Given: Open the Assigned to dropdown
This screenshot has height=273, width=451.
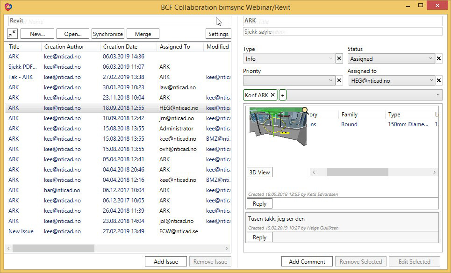Looking at the screenshot, I should [391, 81].
